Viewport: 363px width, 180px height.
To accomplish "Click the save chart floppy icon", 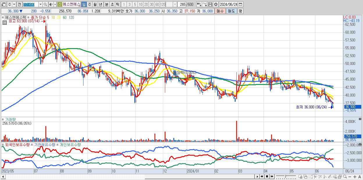I will click(210, 4).
